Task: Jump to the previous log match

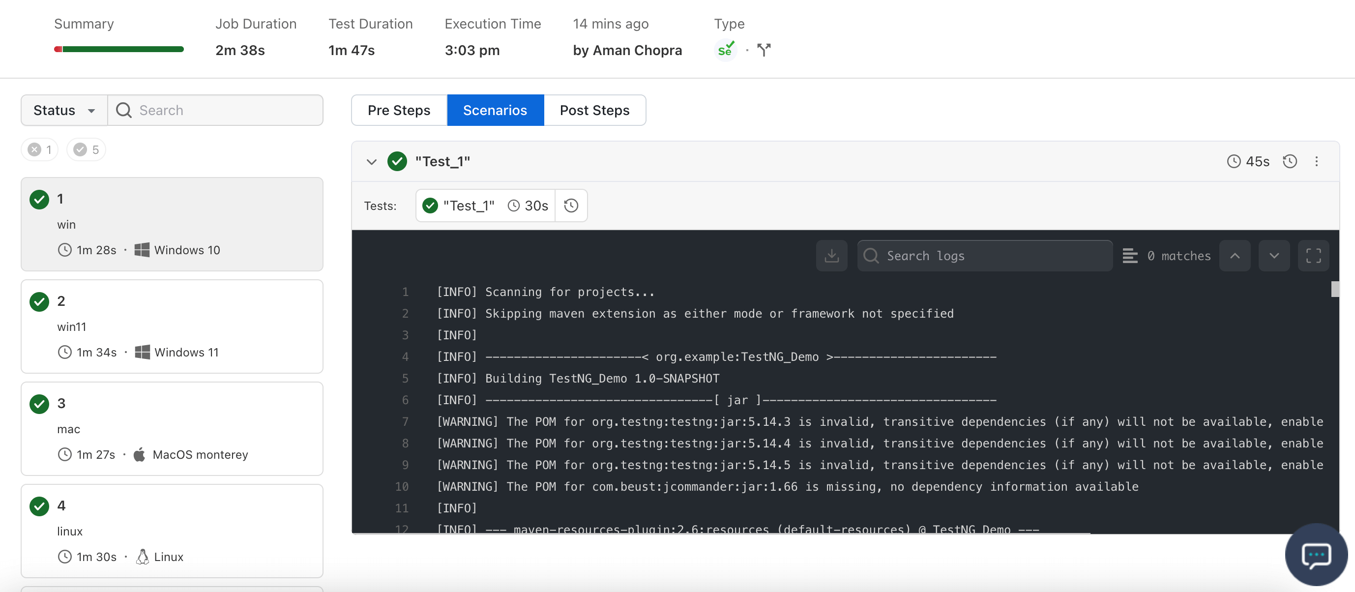Action: click(1235, 256)
